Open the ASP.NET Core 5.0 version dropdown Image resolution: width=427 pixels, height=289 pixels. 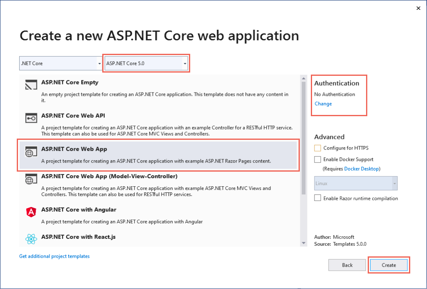(x=146, y=63)
